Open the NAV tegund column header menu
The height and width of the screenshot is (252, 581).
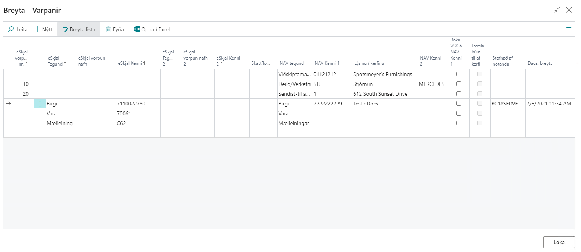click(291, 64)
